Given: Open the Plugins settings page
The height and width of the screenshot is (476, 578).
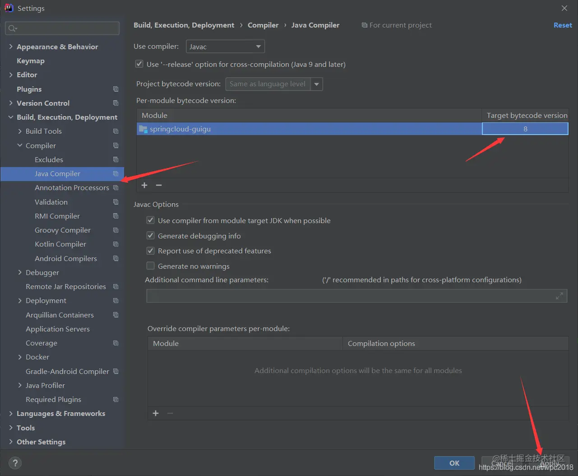Looking at the screenshot, I should pos(29,89).
